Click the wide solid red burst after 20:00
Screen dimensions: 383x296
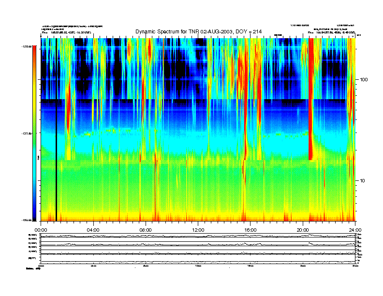311,99
